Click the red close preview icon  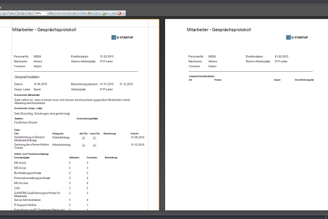[119, 13]
